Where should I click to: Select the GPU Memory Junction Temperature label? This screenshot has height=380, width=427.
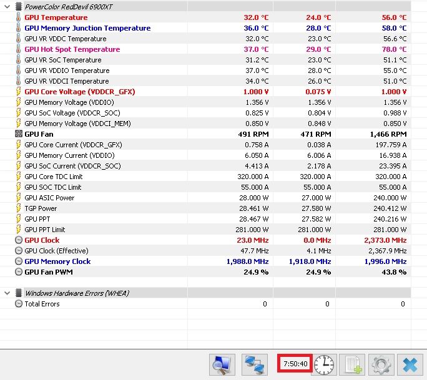coord(87,28)
